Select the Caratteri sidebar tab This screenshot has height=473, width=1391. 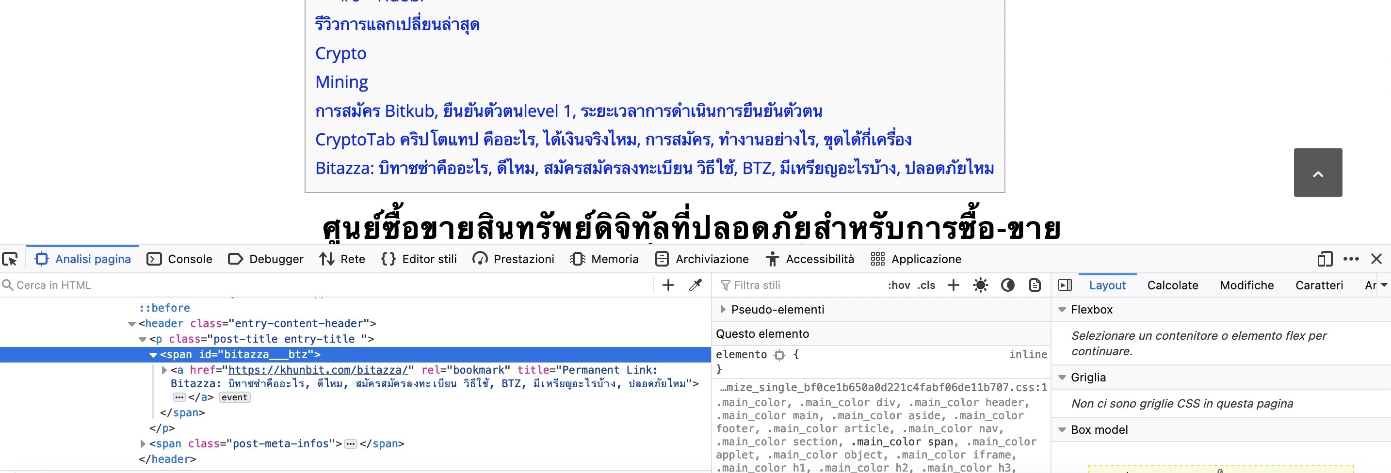click(x=1319, y=285)
